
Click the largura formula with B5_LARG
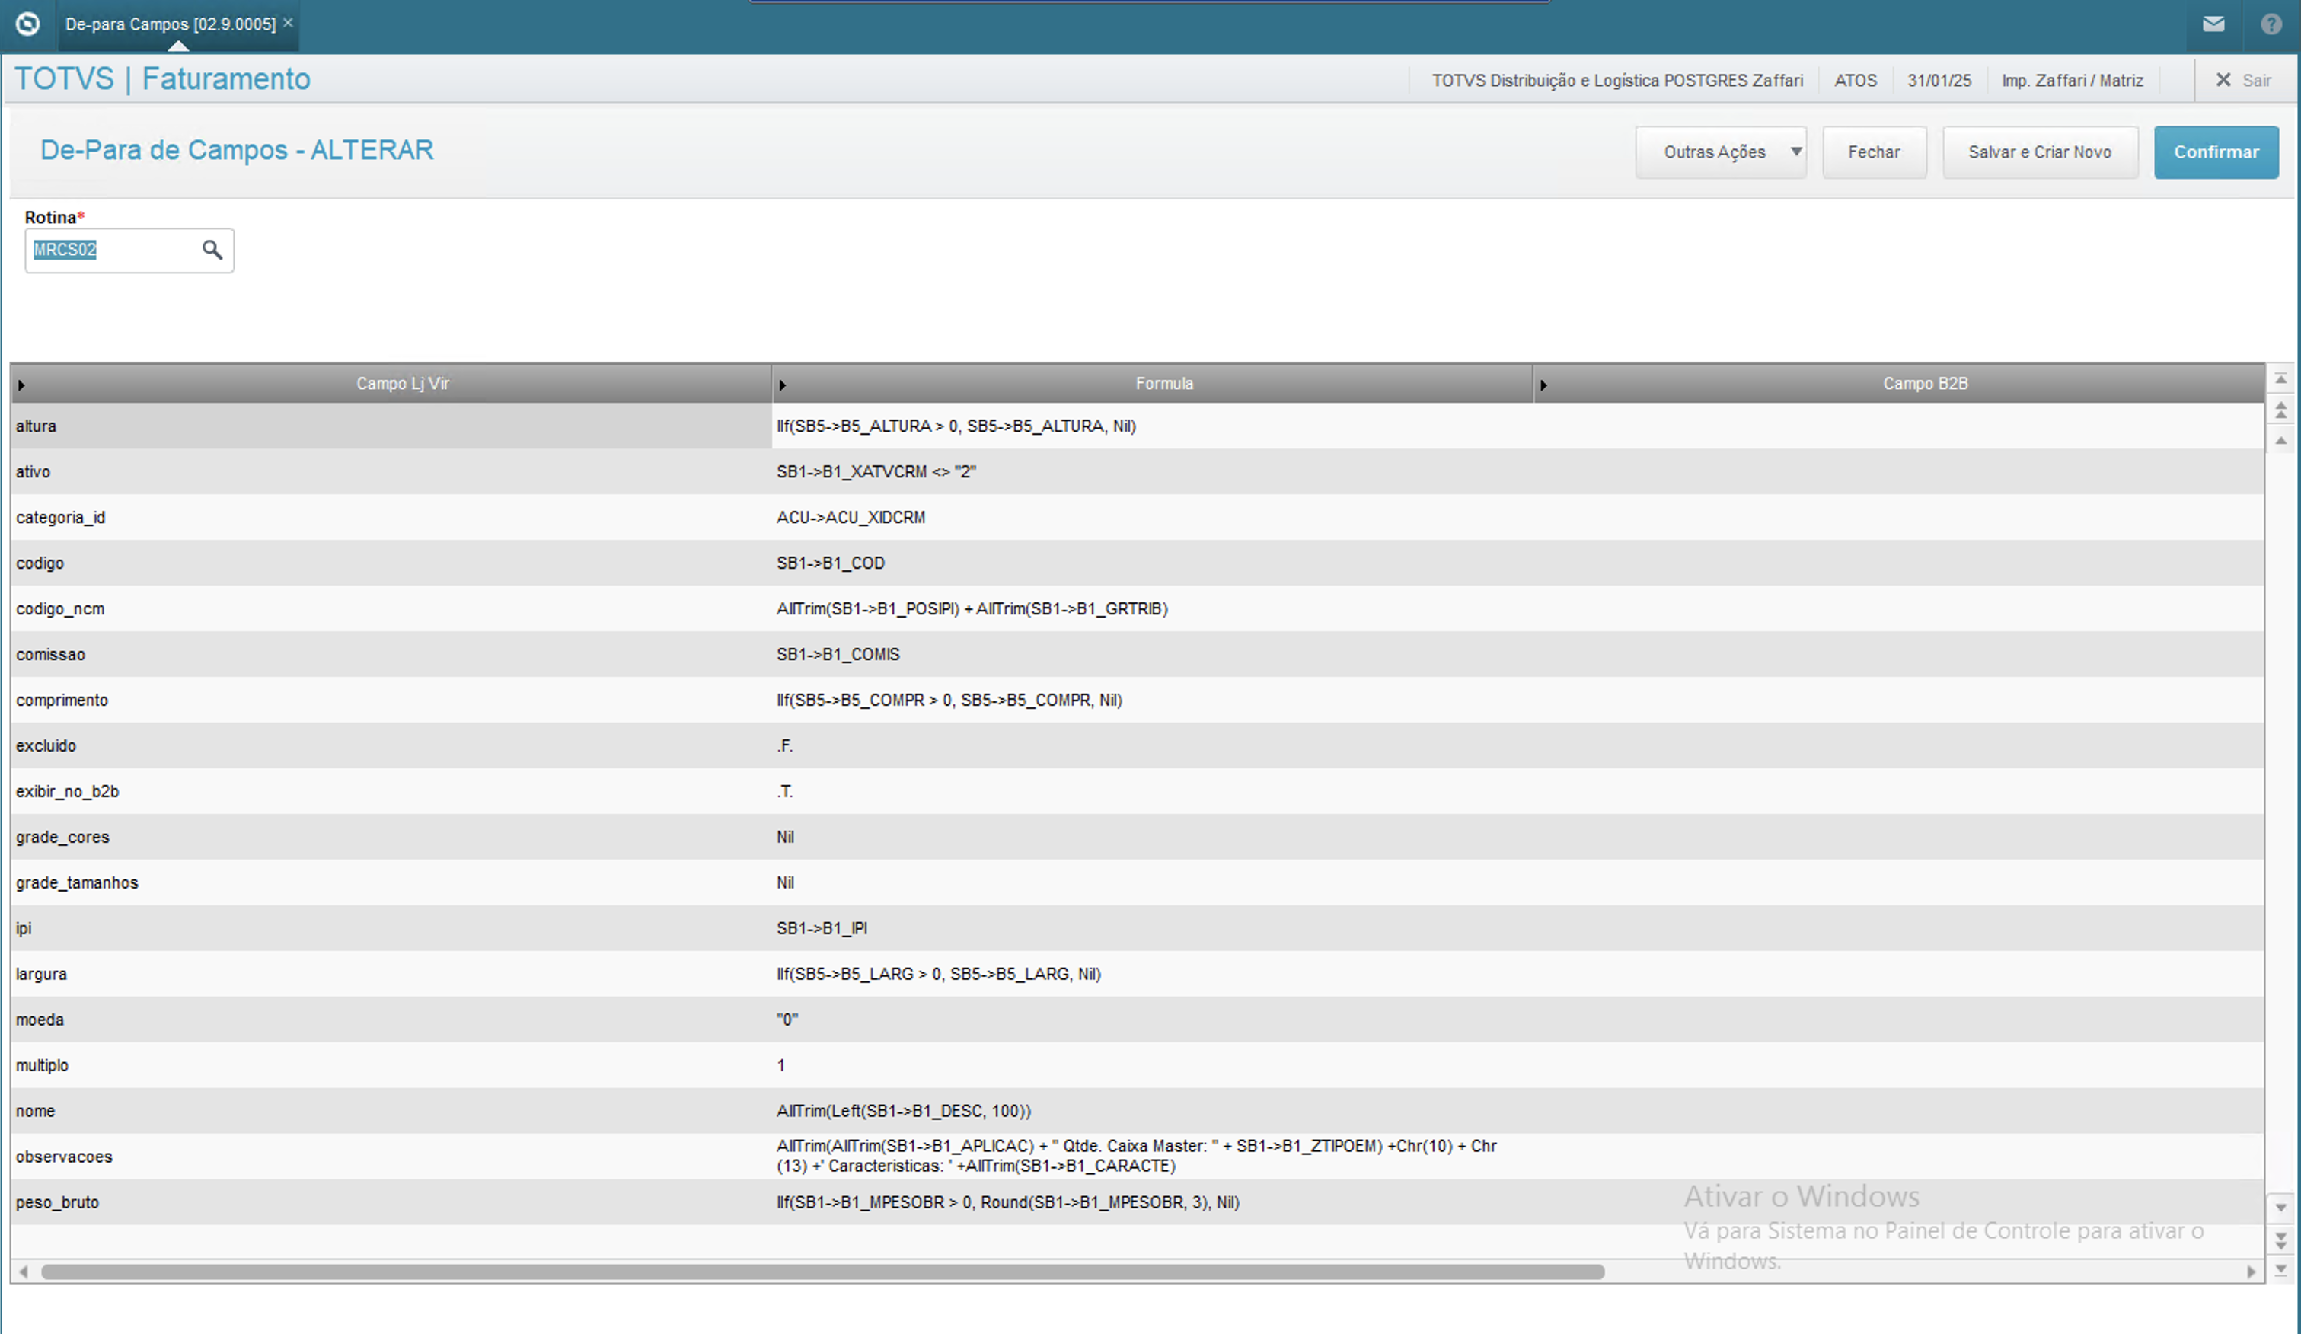click(x=939, y=973)
